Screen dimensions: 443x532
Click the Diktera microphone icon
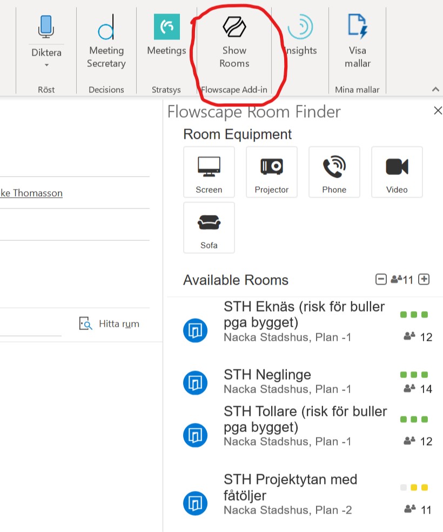tap(46, 26)
